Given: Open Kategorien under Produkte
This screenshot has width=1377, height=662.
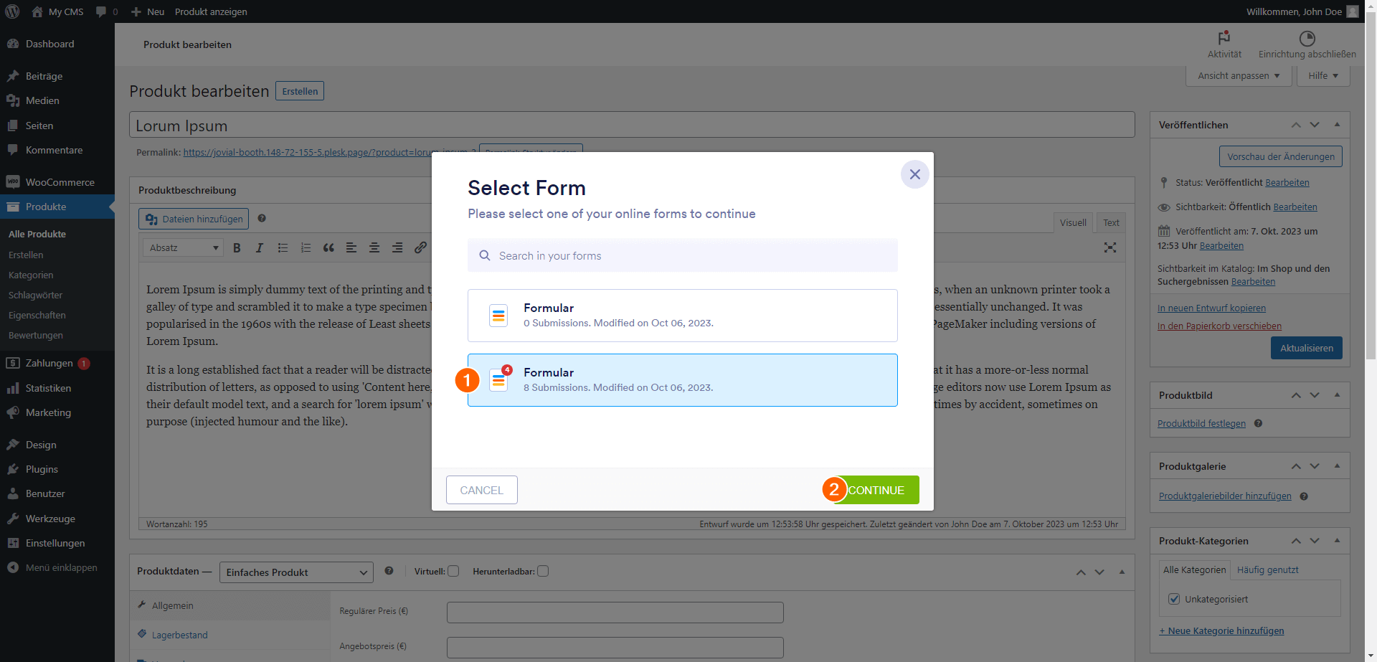Looking at the screenshot, I should pos(31,275).
